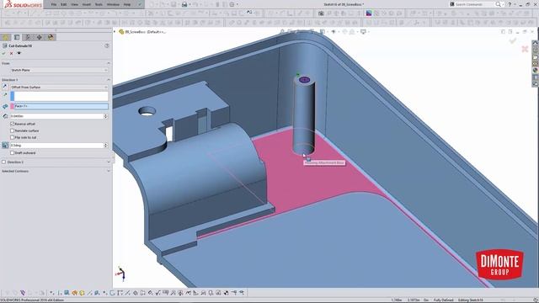Screen dimensions: 539x303
Task: Open the Tools menu
Action: tap(99, 4)
